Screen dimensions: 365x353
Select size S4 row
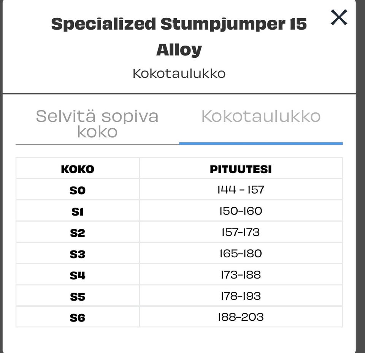[78, 274]
